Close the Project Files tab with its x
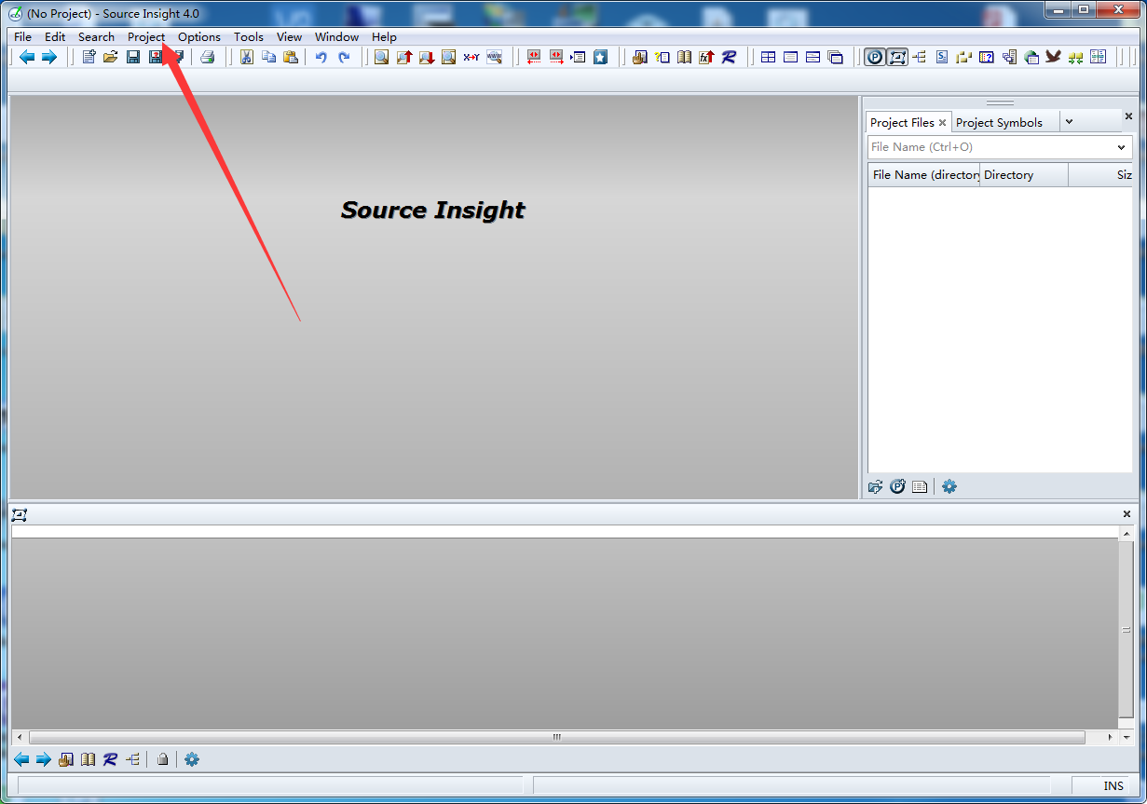This screenshot has width=1147, height=804. pyautogui.click(x=943, y=122)
